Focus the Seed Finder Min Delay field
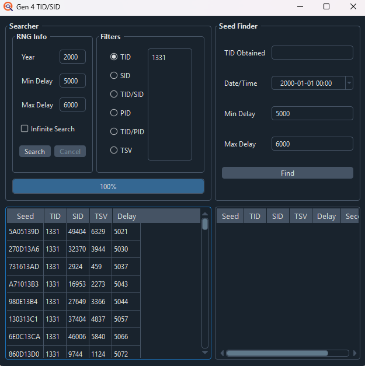The image size is (365, 366). [x=312, y=113]
